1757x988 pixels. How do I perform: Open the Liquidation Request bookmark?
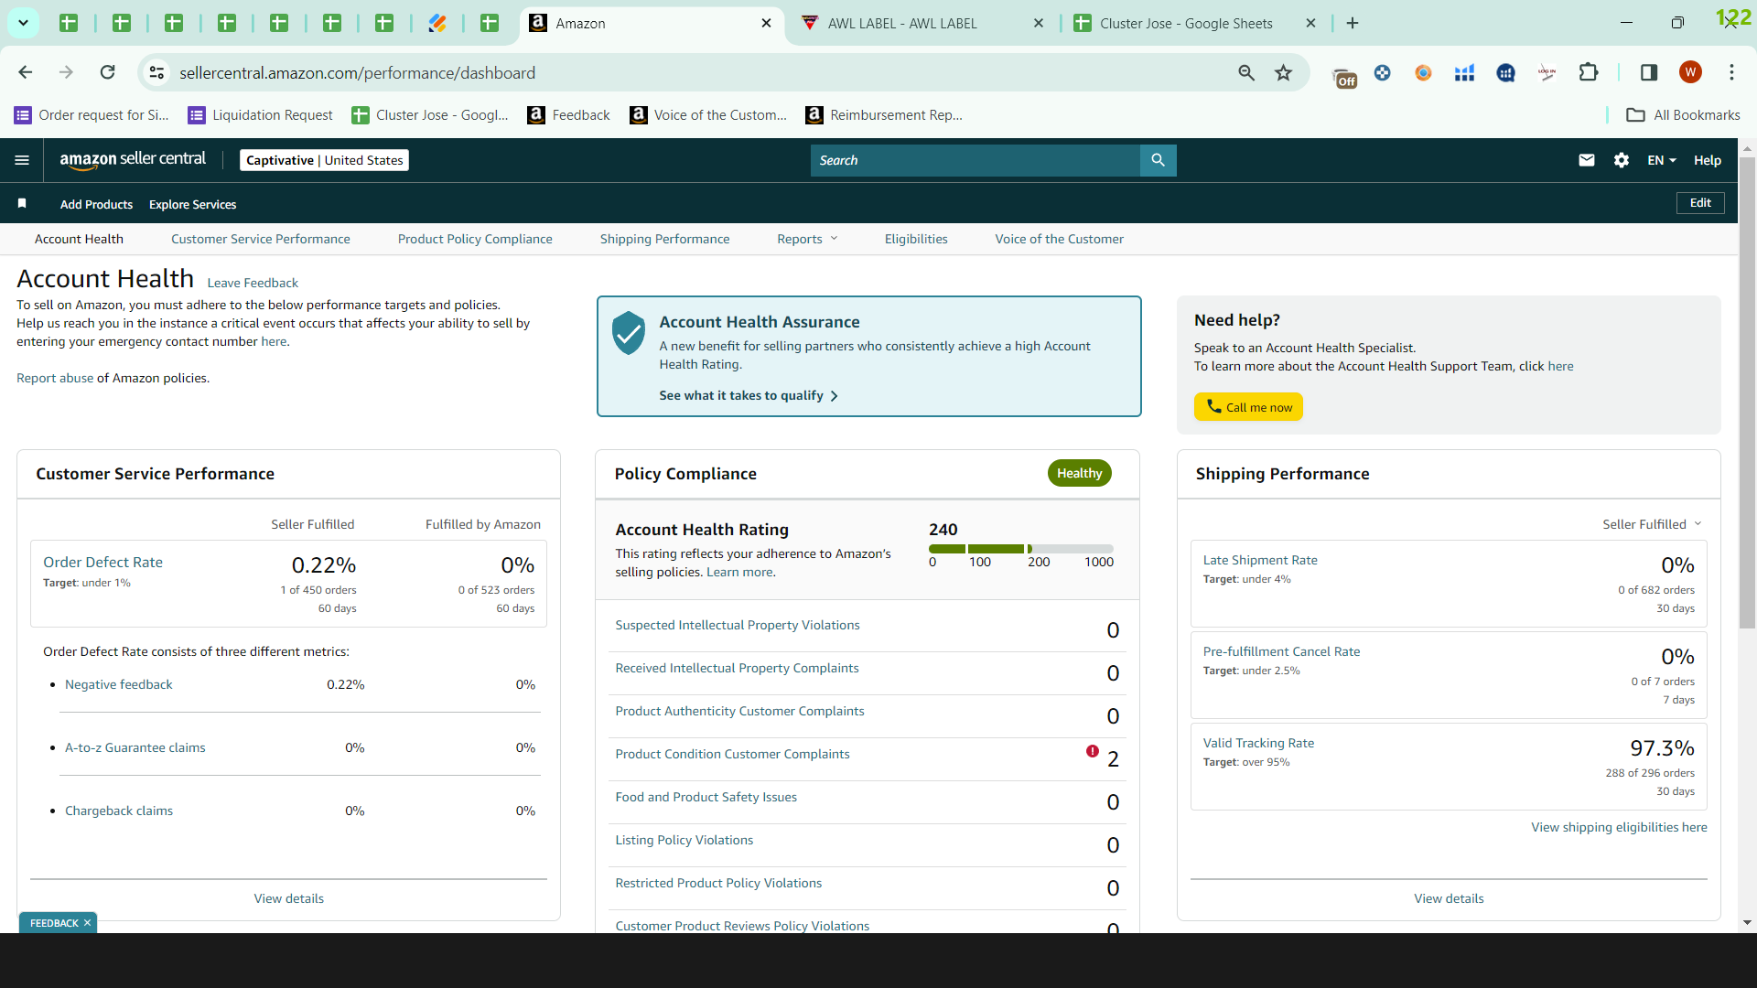[261, 114]
